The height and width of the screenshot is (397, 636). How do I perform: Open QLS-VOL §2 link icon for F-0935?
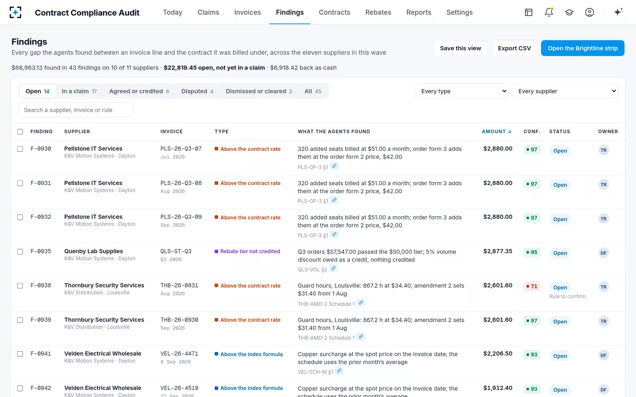334,269
